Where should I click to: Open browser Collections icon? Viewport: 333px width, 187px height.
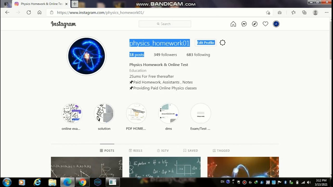[304, 12]
